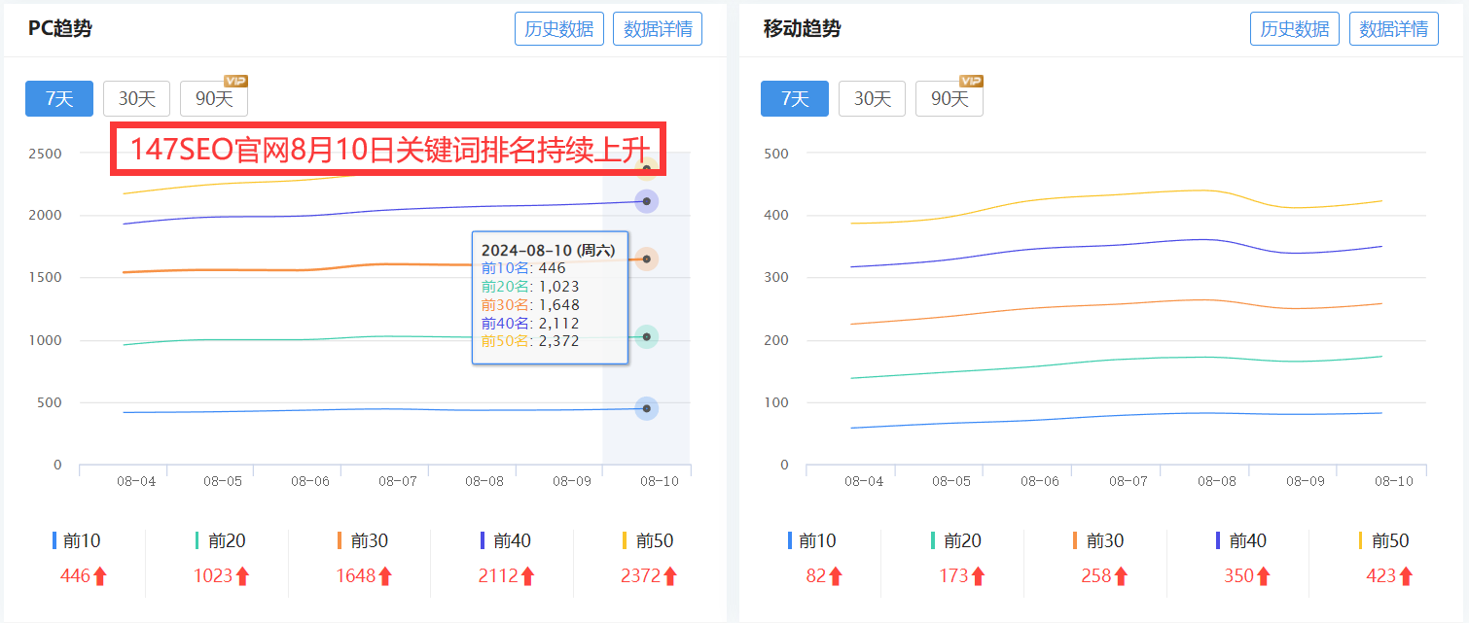Toggle the 前10 series in PC legend

coord(78,540)
